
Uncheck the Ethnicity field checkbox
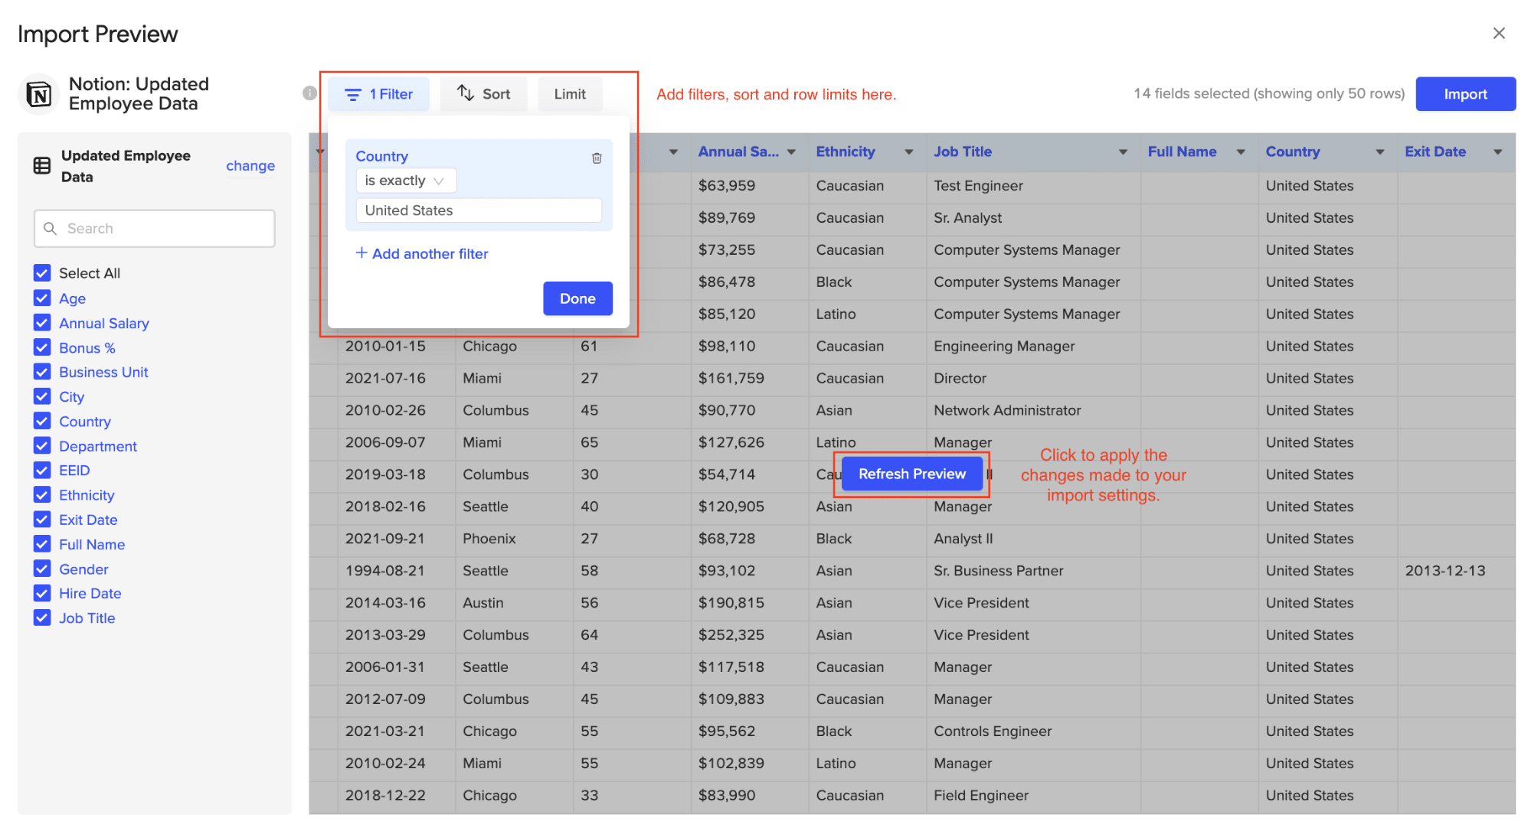point(42,495)
